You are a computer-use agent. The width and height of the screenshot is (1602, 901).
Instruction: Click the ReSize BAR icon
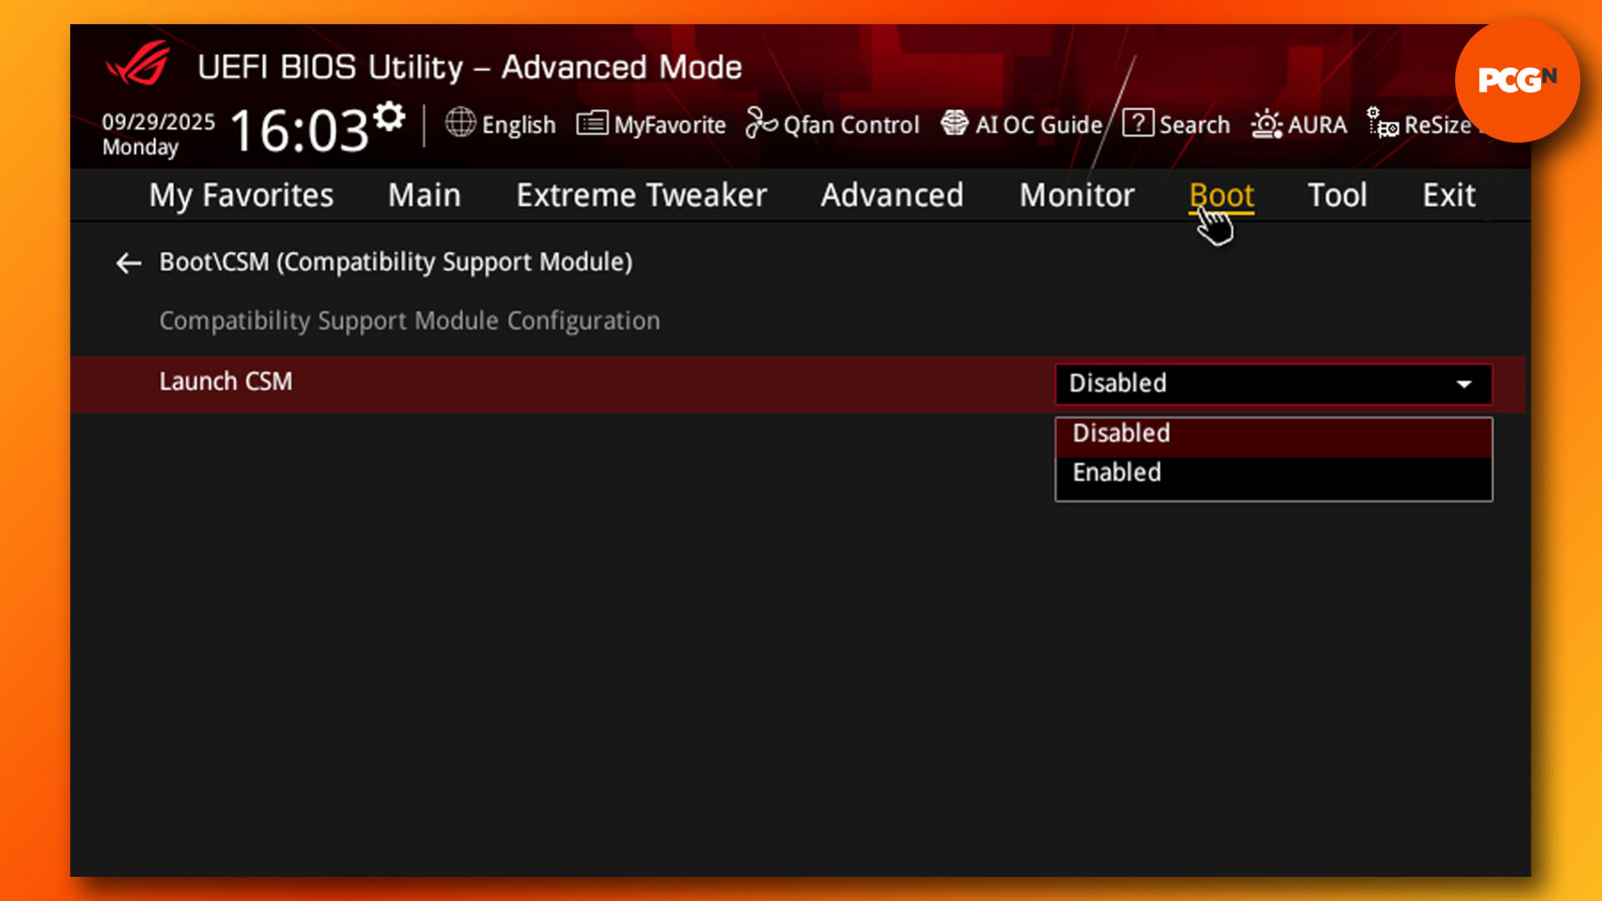pos(1383,123)
